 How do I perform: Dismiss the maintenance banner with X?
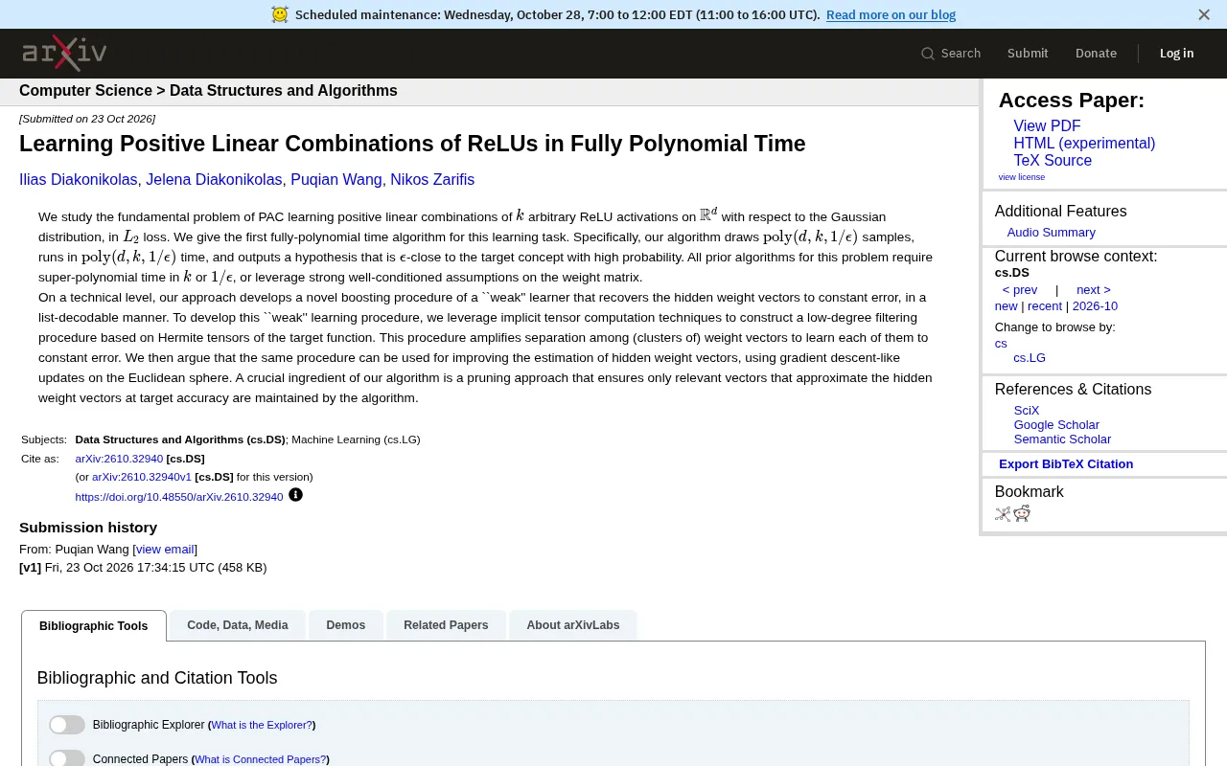pos(1204,14)
